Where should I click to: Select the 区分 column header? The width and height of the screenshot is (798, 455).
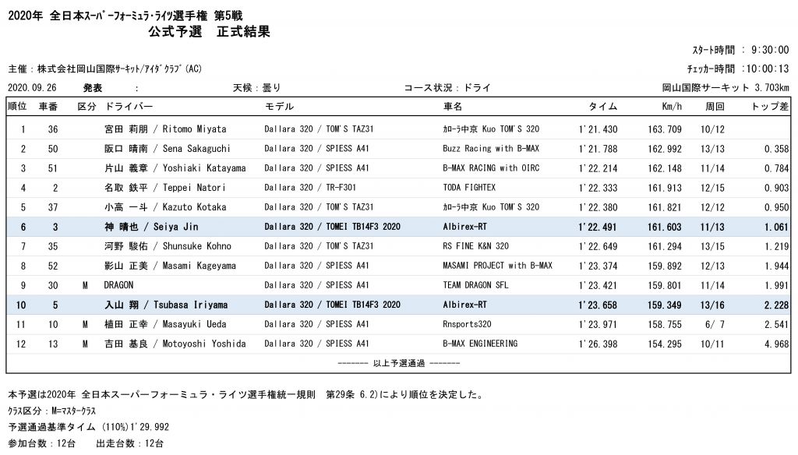coord(87,107)
